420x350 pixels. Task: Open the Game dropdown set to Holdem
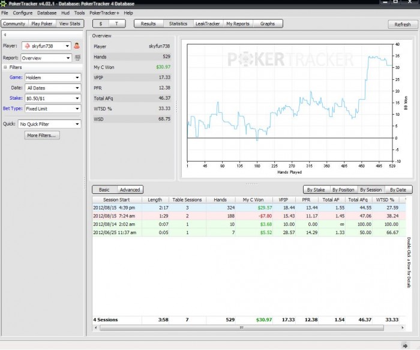point(53,77)
